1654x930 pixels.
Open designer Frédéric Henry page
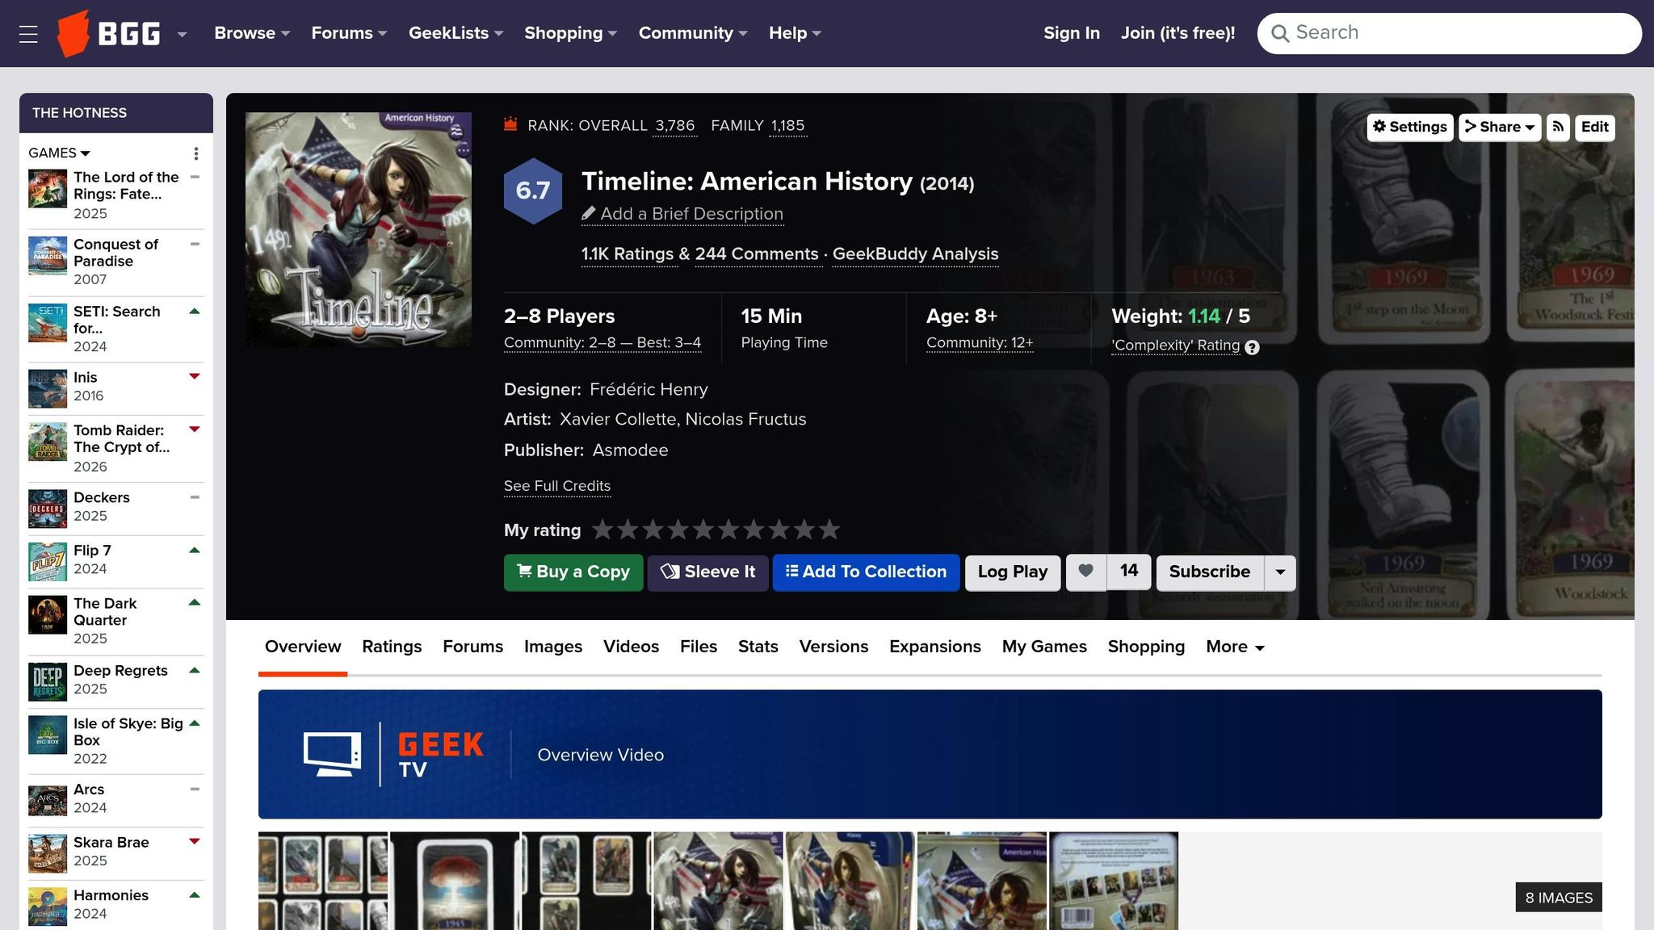coord(649,389)
